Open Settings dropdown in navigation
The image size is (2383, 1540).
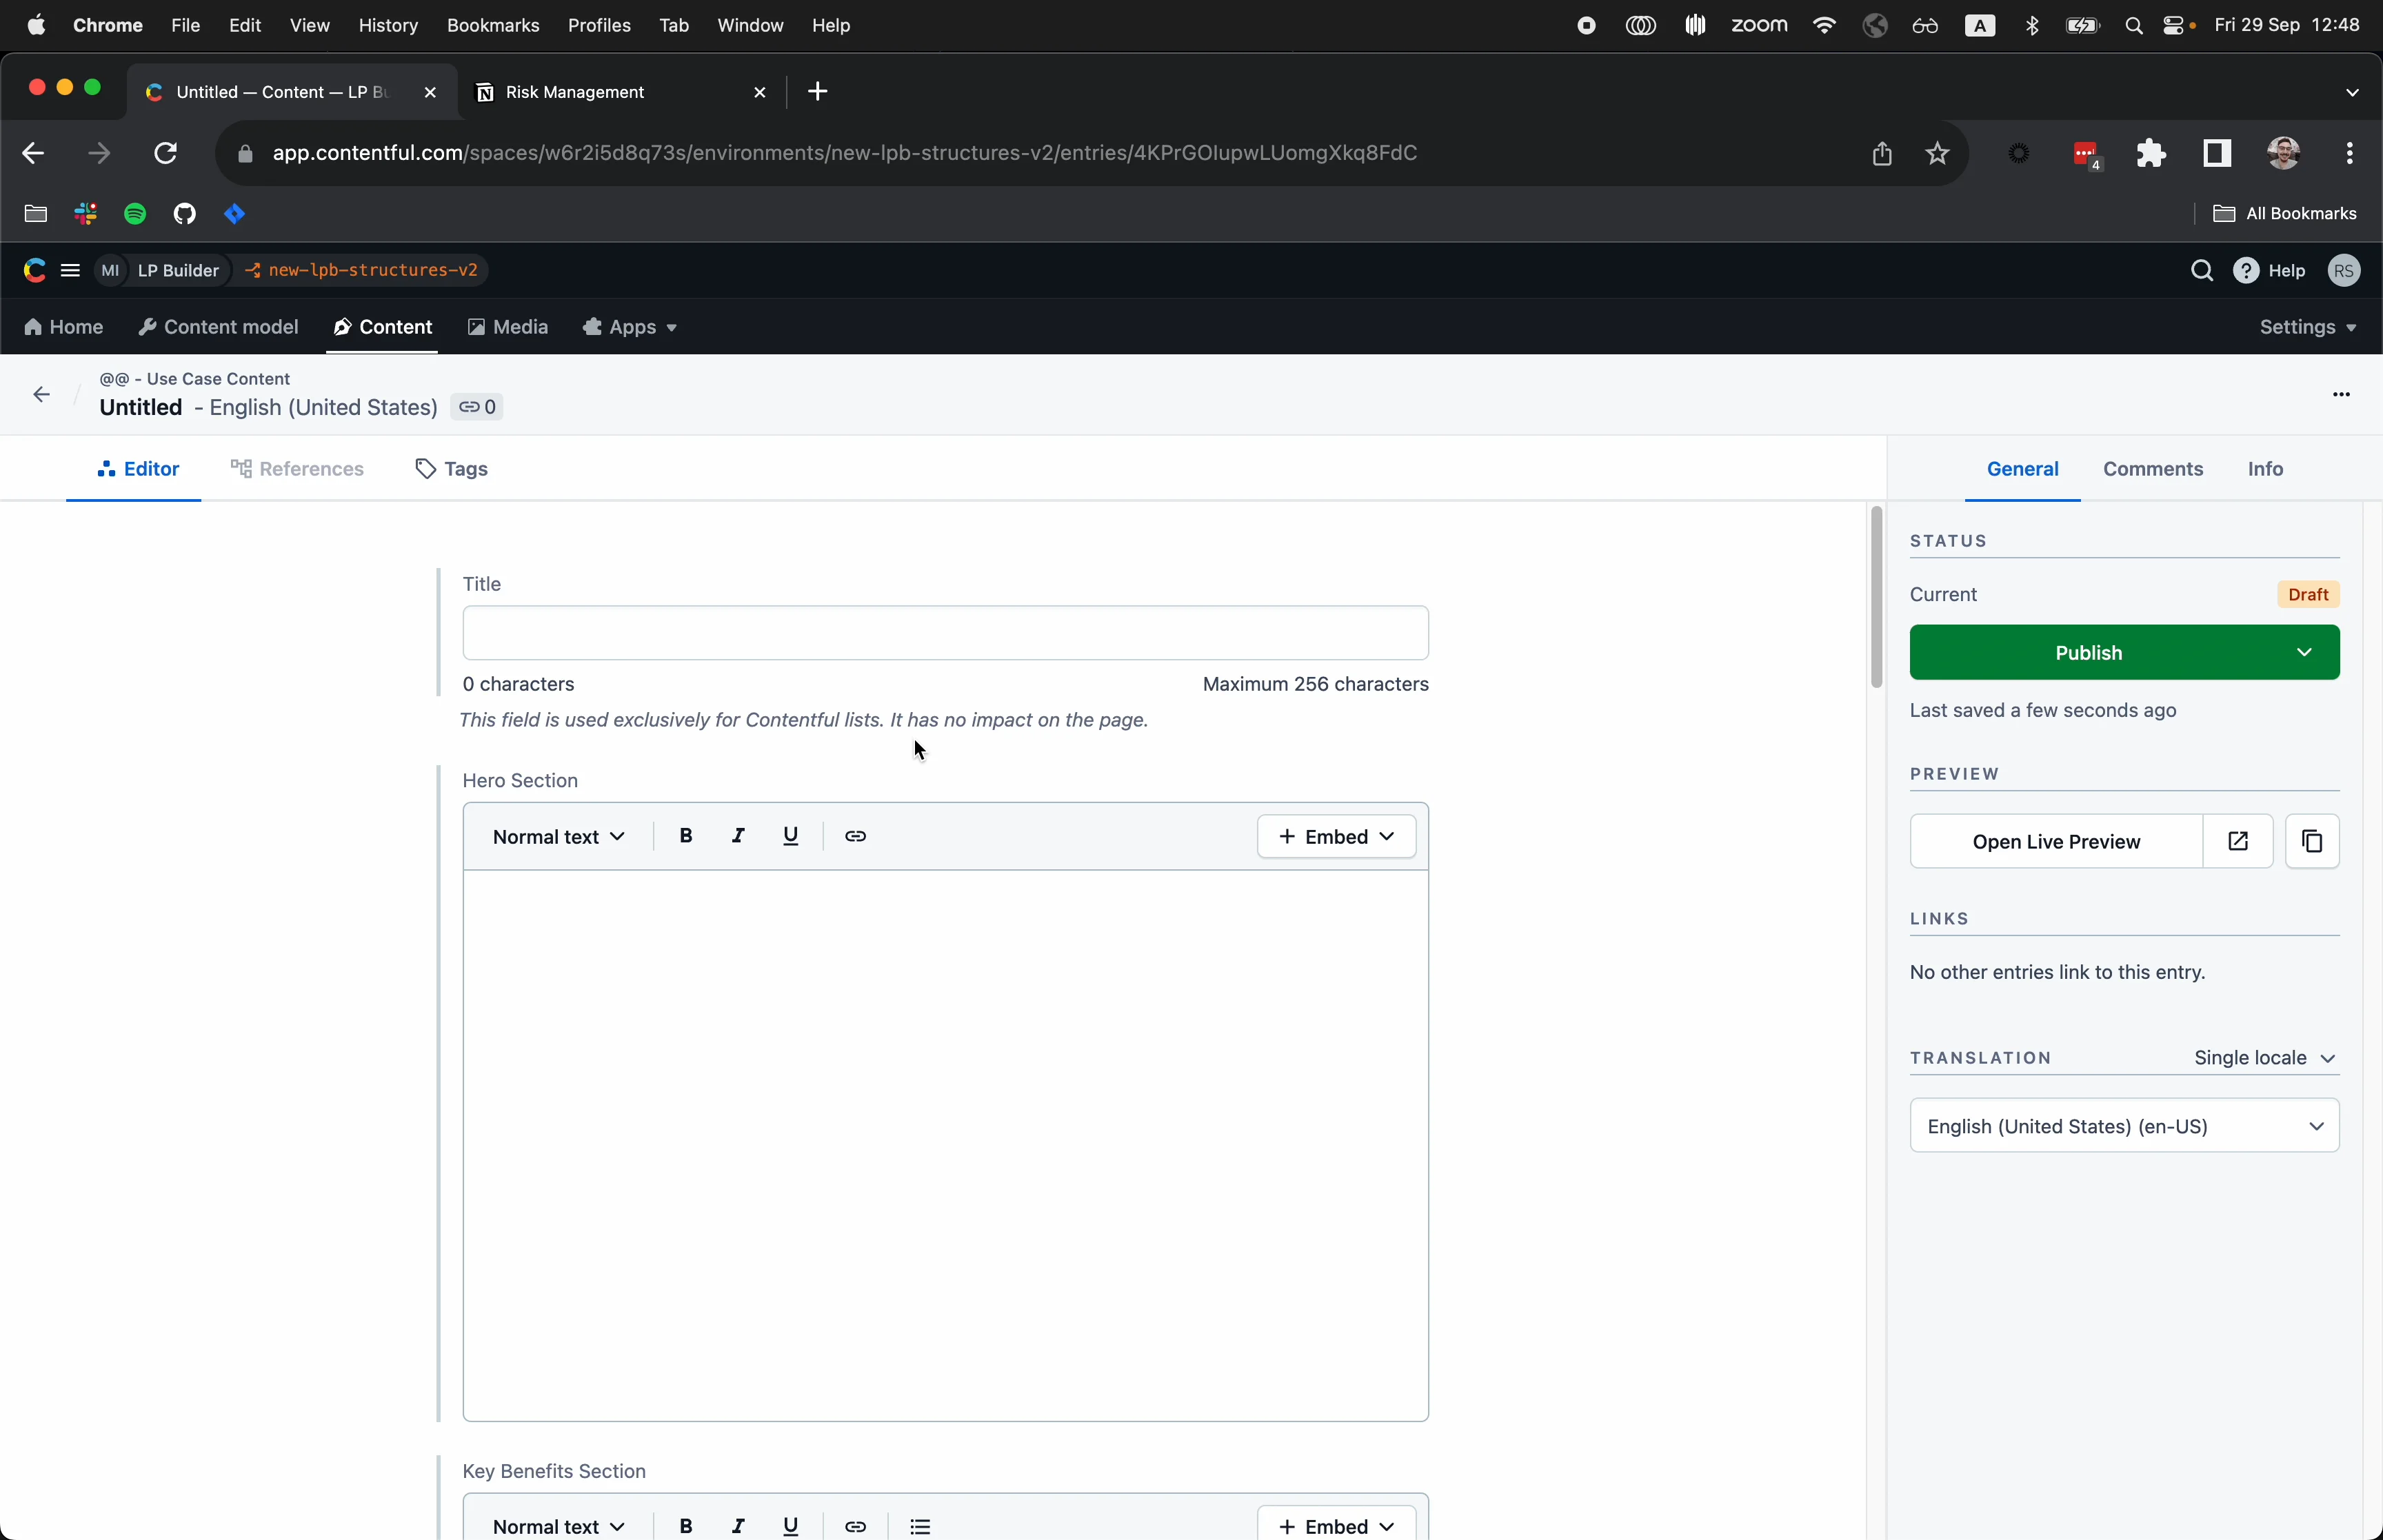(2307, 328)
